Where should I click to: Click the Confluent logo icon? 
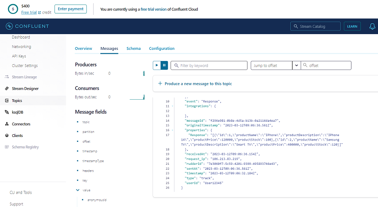(9, 26)
